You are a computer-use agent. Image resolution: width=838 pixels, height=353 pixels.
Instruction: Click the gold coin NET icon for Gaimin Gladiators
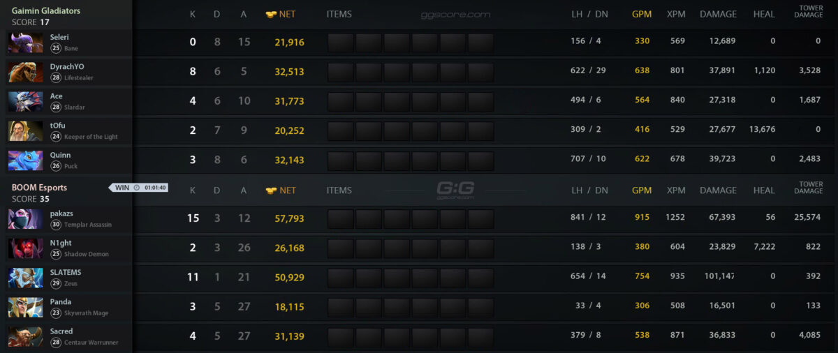tap(271, 15)
